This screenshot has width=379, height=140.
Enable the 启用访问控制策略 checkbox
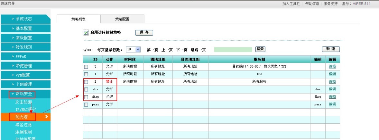[86, 33]
